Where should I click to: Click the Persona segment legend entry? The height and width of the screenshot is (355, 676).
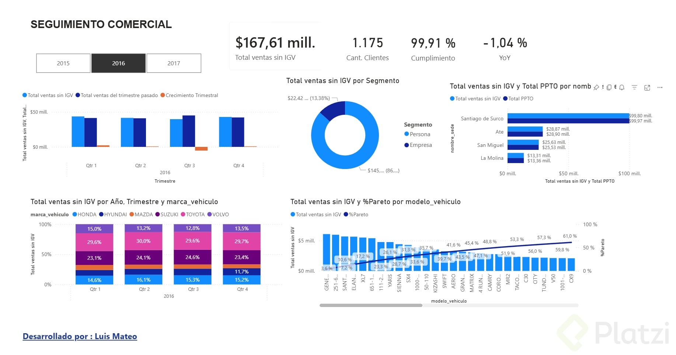(417, 134)
